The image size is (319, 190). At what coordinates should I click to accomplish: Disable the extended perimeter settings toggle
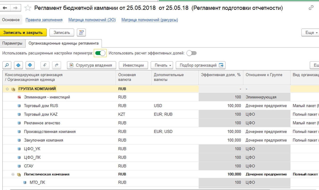(x=100, y=53)
